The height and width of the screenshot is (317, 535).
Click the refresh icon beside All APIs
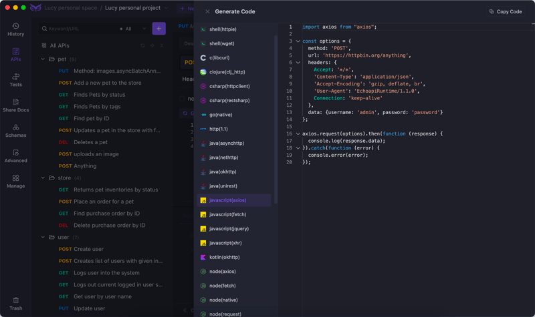tap(142, 45)
